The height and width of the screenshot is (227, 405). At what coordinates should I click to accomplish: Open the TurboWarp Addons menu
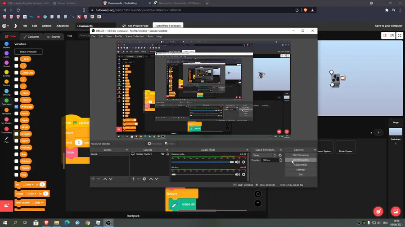coord(47,26)
